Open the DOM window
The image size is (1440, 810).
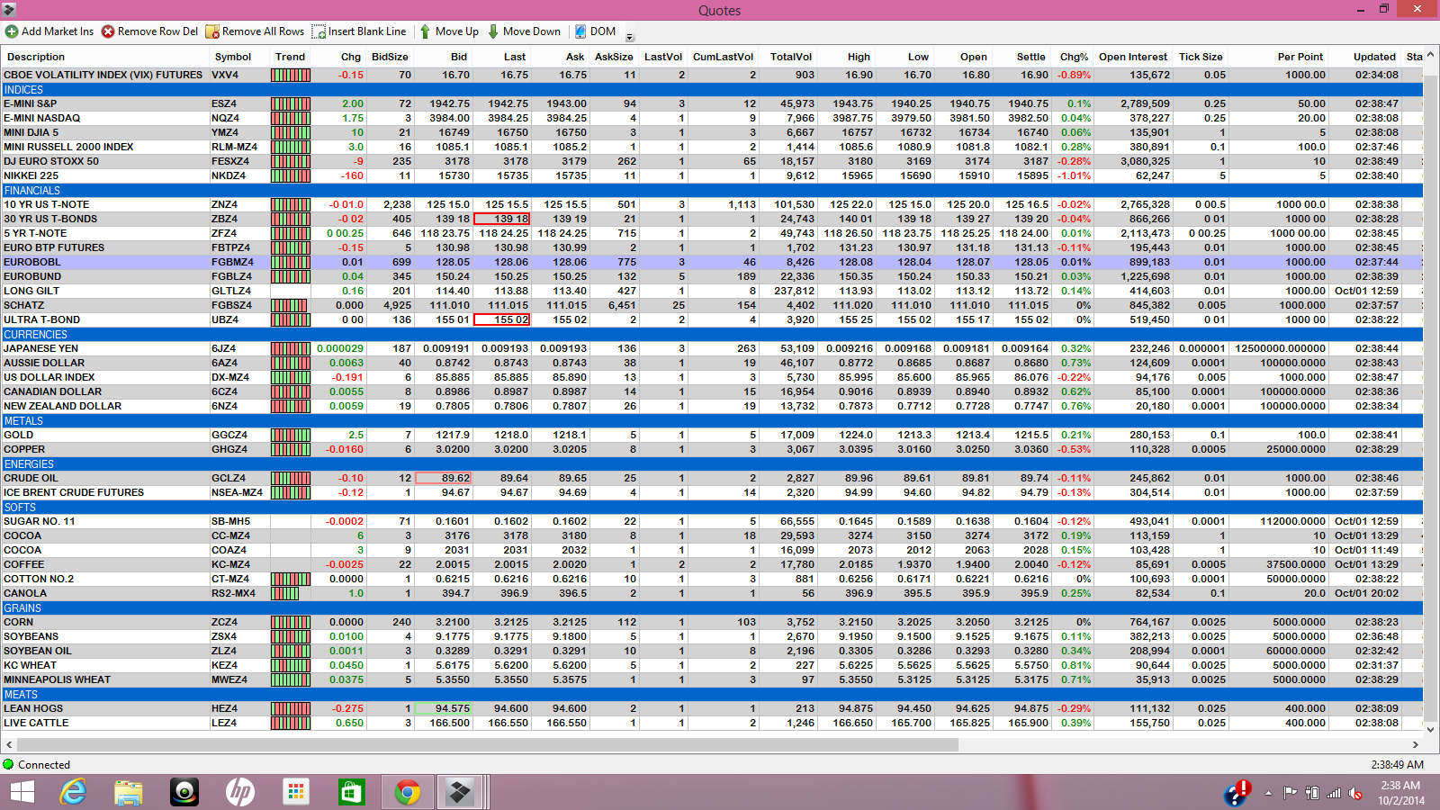(596, 31)
